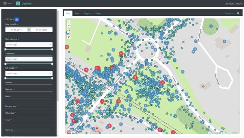Expand the Brand filter section
The image size is (244, 138).
click(9, 96)
